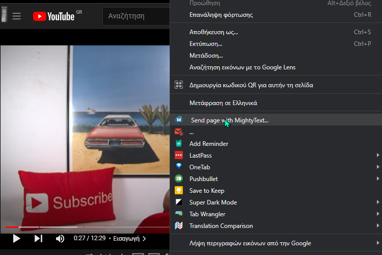The height and width of the screenshot is (255, 382).
Task: Choose Μετάφραση σε Ελληνικά
Action: click(x=276, y=103)
